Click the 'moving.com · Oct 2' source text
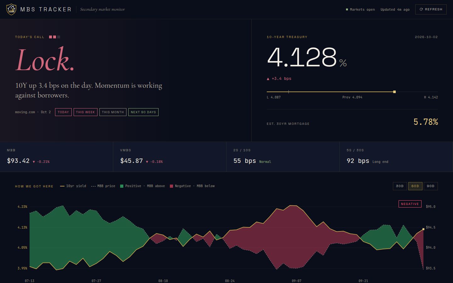453x283 pixels. click(x=33, y=112)
